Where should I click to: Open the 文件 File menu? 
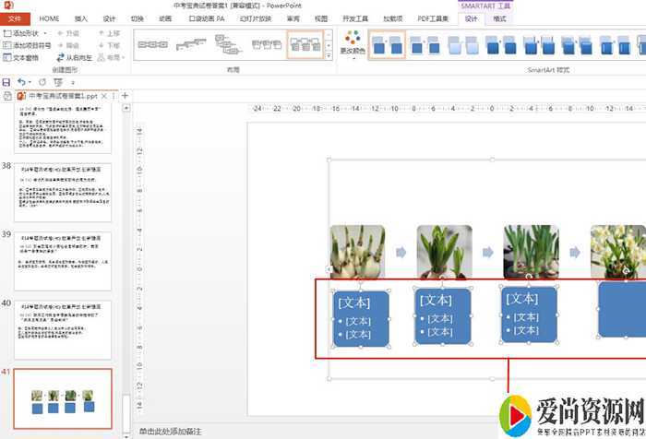coord(15,18)
